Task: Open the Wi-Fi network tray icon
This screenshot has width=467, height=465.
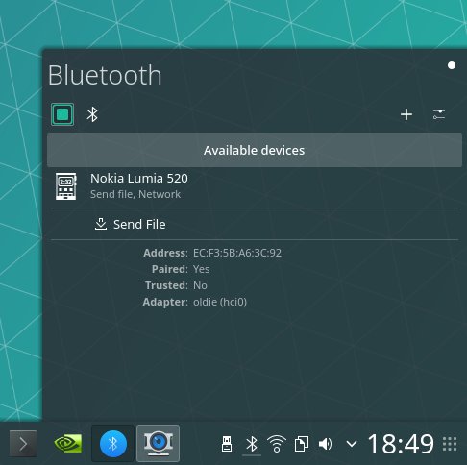Action: pos(277,444)
